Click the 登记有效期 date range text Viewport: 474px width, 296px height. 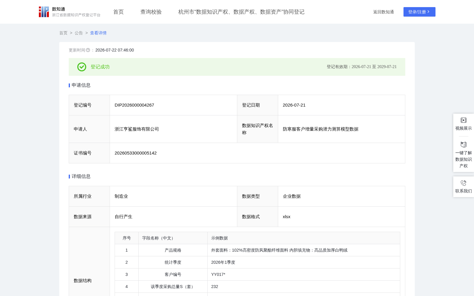[x=362, y=67]
